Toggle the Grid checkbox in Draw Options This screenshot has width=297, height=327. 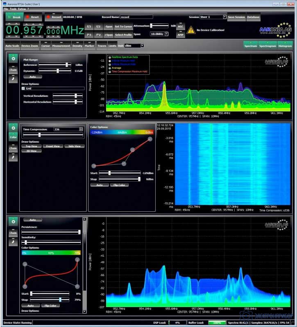click(x=23, y=88)
